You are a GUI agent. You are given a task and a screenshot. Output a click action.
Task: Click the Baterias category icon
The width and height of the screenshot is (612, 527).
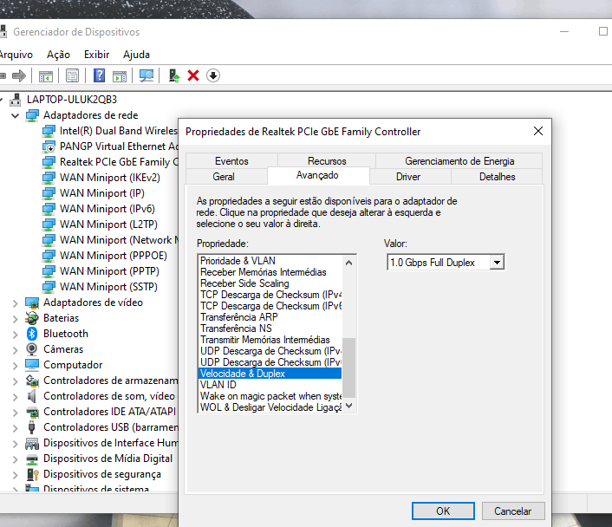[x=31, y=318]
